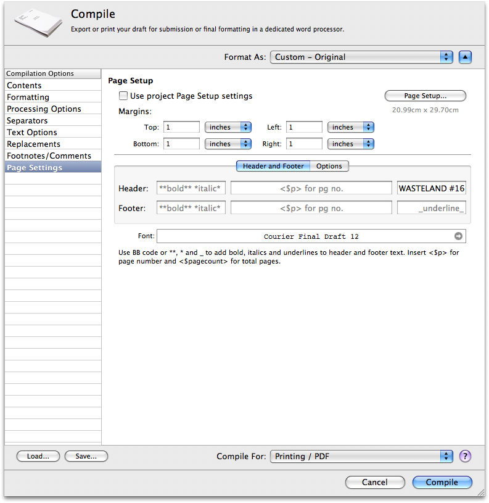
Task: Open the Footnotes/Comments options pane
Action: click(49, 156)
